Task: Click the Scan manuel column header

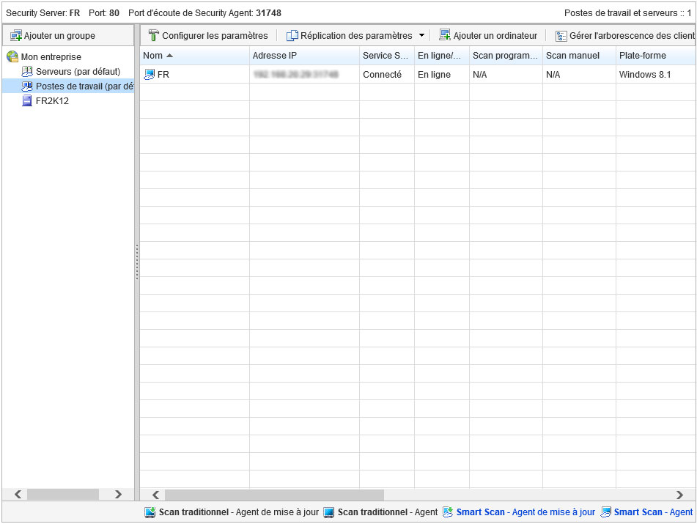Action: point(572,56)
